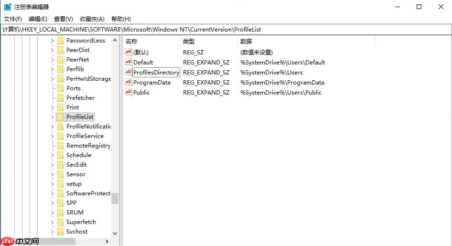
Task: Expand the PeerDist key
Action: [x=52, y=51]
